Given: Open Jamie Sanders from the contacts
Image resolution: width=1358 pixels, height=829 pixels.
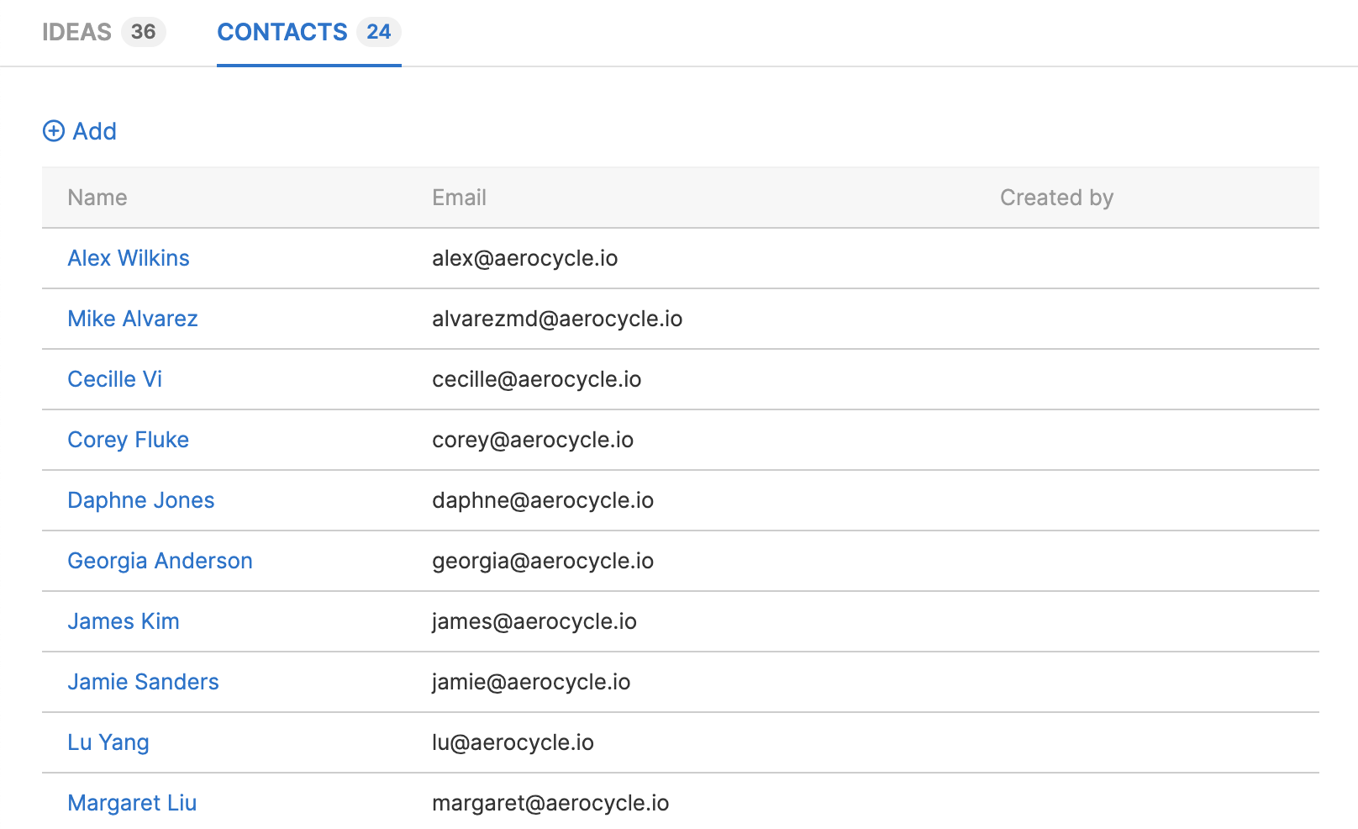Looking at the screenshot, I should coord(144,682).
